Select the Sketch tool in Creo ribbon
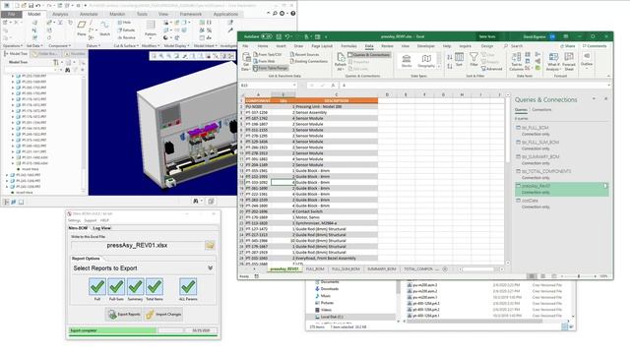Viewport: 630px width, 354px height. click(x=105, y=28)
